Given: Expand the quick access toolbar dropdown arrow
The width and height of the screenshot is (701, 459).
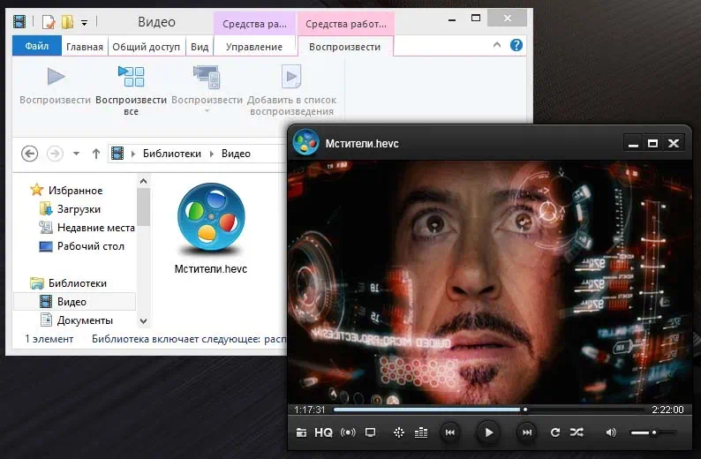Looking at the screenshot, I should [85, 22].
